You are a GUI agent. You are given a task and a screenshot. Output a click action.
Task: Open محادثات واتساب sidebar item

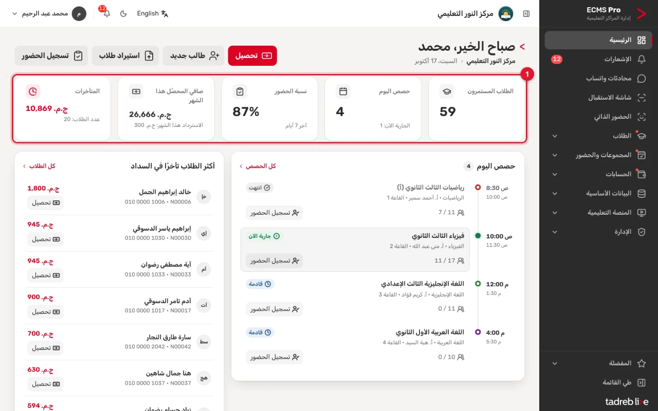pos(598,79)
